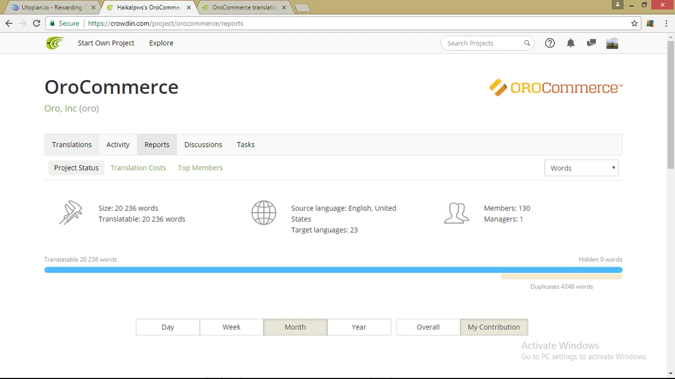Switch to Overall view toggle
Viewport: 675px width, 379px height.
pyautogui.click(x=428, y=327)
